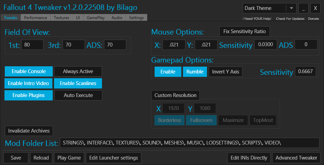The height and width of the screenshot is (165, 324).
Task: Click the 3rd person FOV field
Action: [74, 45]
